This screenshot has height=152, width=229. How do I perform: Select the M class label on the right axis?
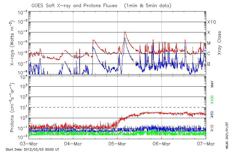coord(209,43)
